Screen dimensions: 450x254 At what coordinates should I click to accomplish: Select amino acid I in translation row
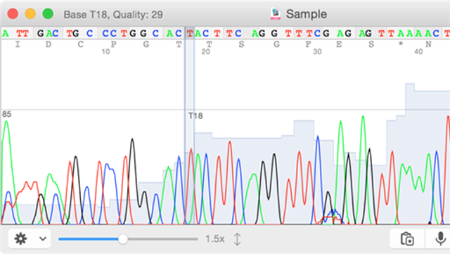click(18, 44)
